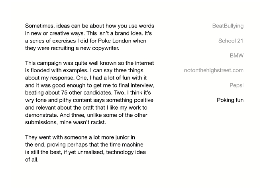This screenshot has height=191, width=271.
Task: Click the last line reading "of all."
Action: [32, 160]
